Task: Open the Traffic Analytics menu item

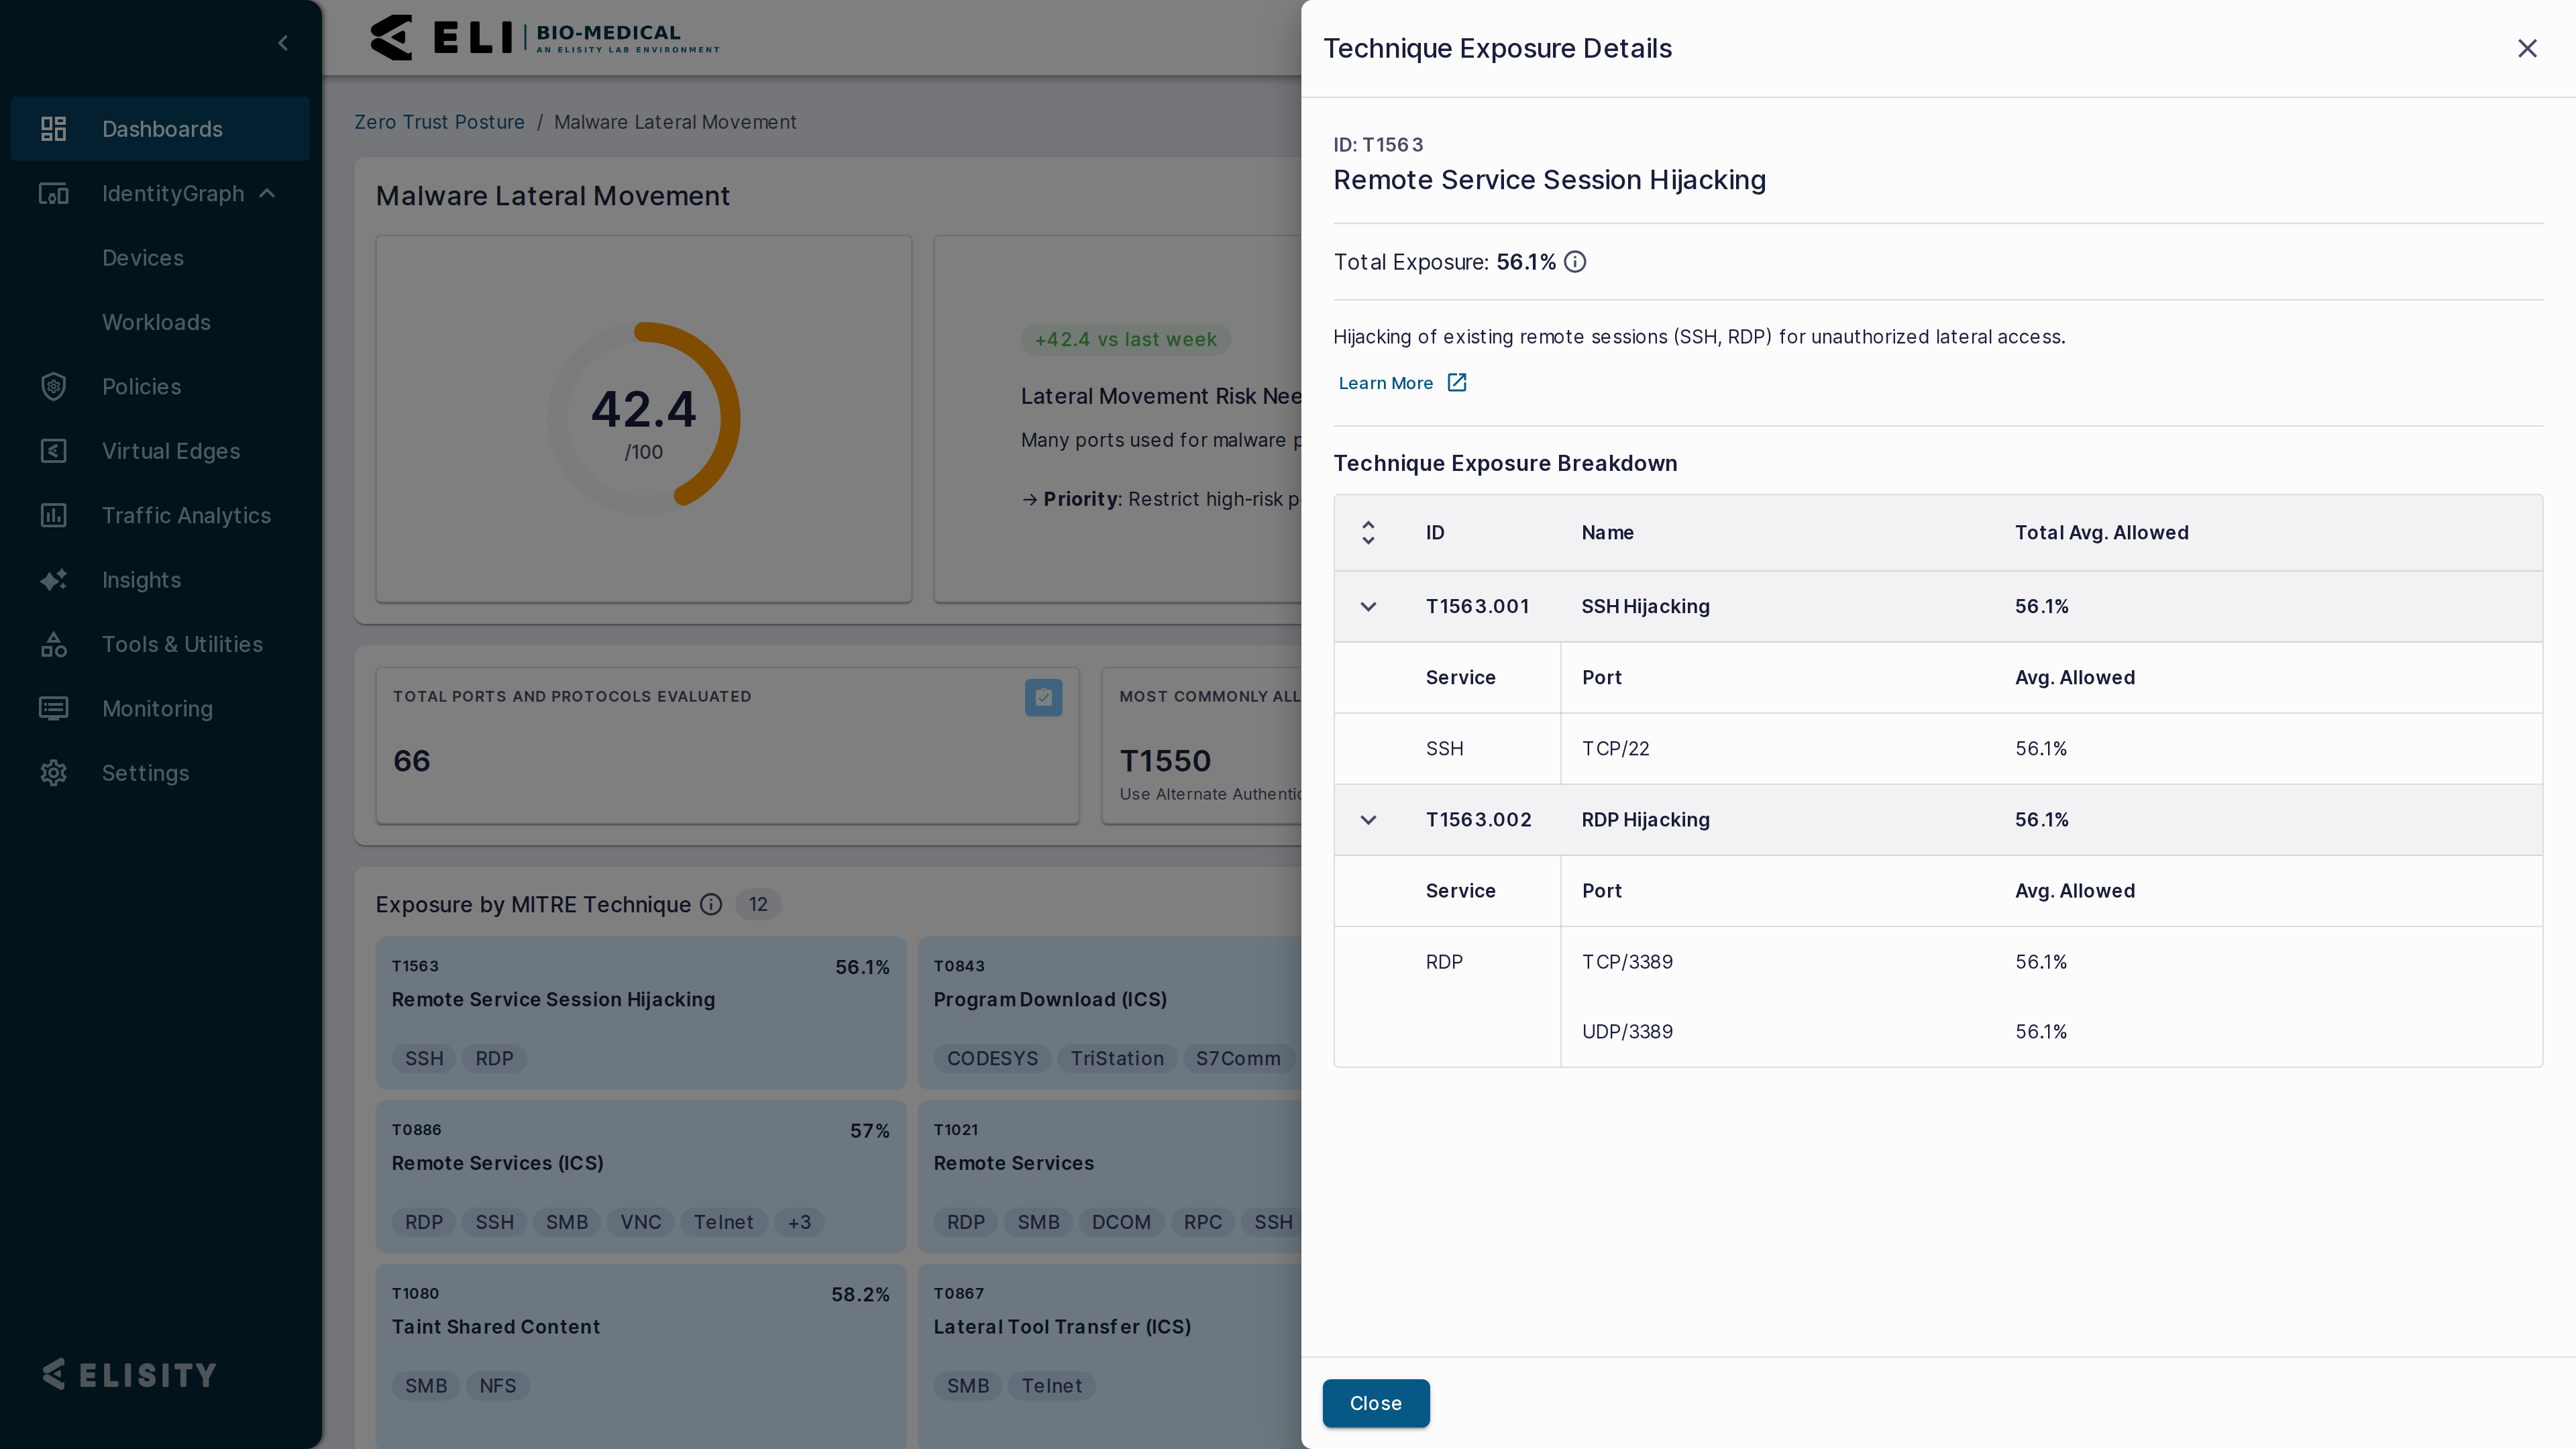Action: (160, 516)
